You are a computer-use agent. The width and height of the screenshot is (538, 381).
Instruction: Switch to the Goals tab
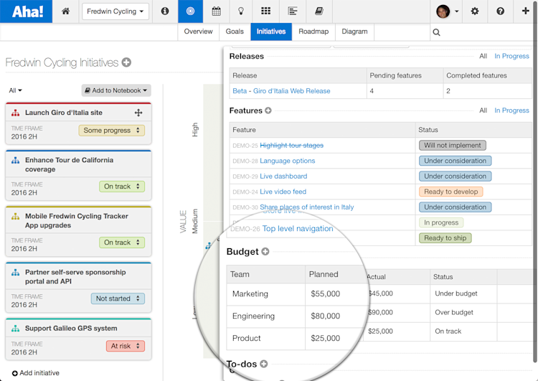tap(235, 32)
